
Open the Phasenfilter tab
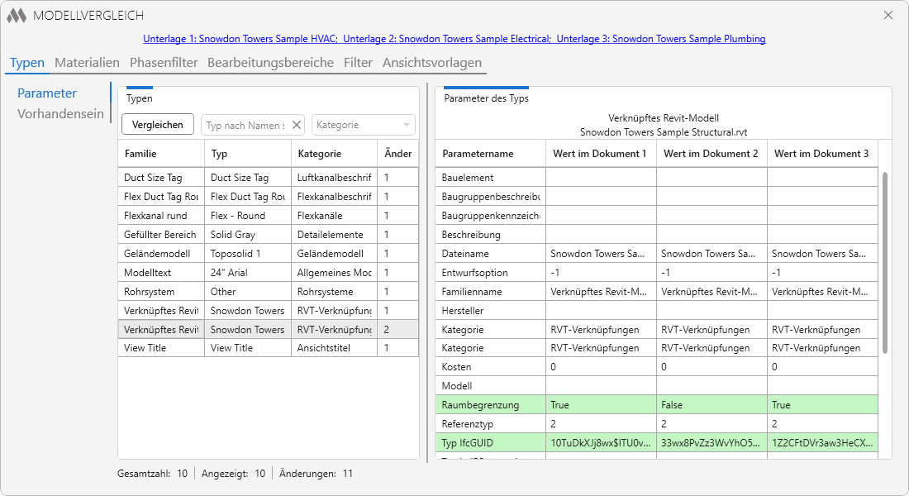coord(164,63)
